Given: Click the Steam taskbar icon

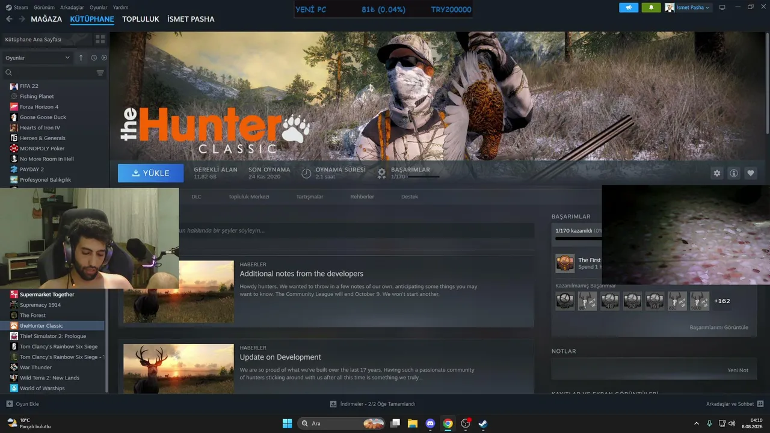Looking at the screenshot, I should 482,423.
